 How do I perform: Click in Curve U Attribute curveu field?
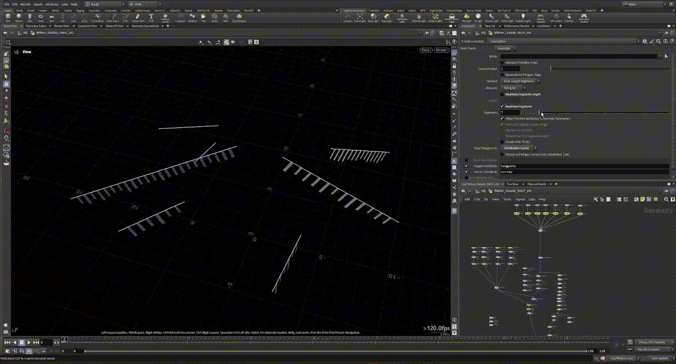pyautogui.click(x=584, y=172)
